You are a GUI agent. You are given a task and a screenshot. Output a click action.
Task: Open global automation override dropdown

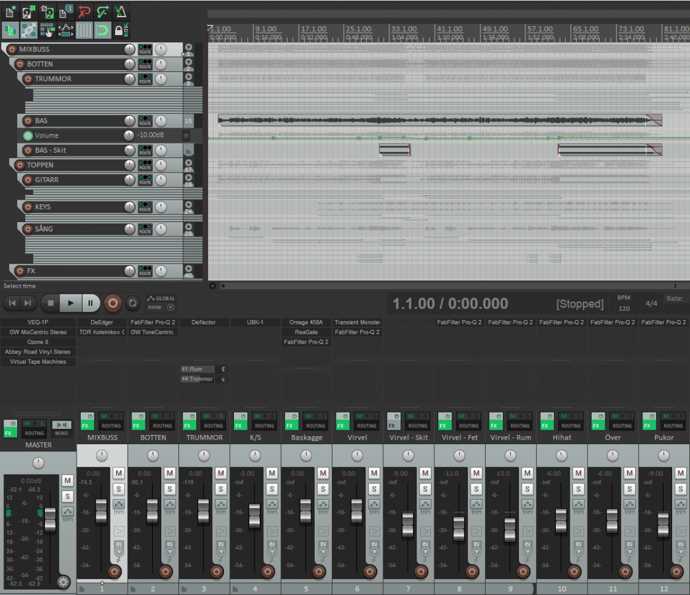click(171, 307)
